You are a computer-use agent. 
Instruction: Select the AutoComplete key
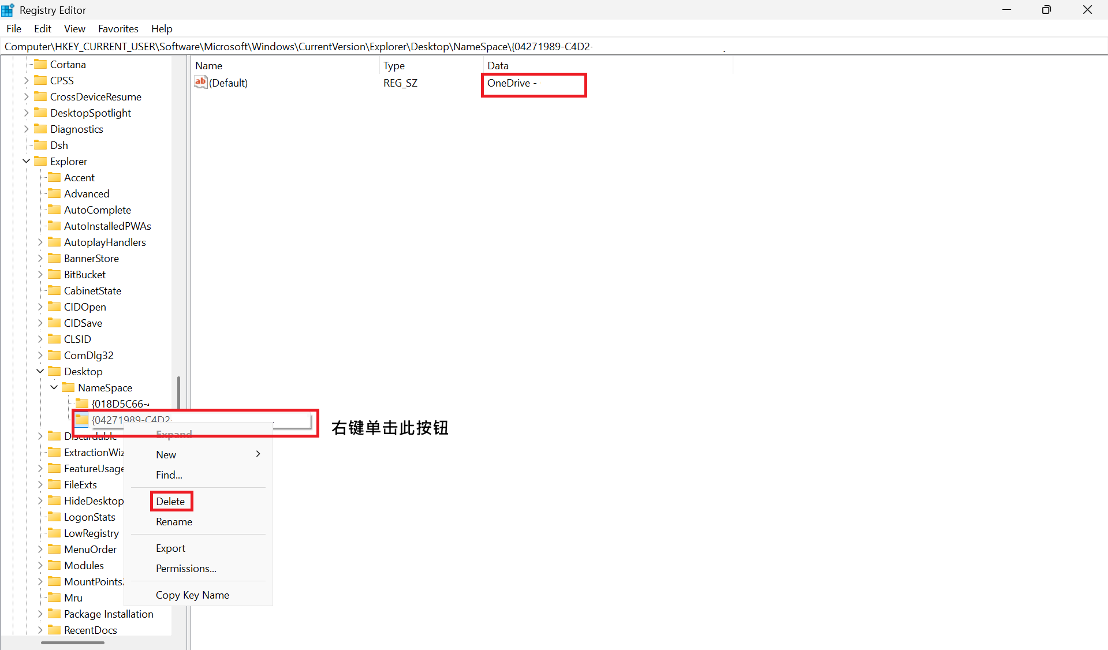tap(98, 210)
